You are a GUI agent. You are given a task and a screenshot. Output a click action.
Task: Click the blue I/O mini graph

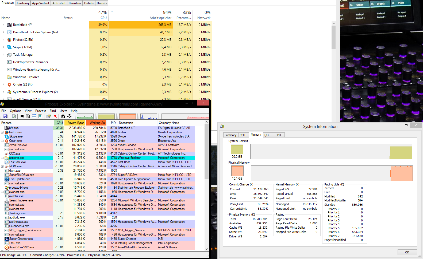pyautogui.click(x=148, y=116)
